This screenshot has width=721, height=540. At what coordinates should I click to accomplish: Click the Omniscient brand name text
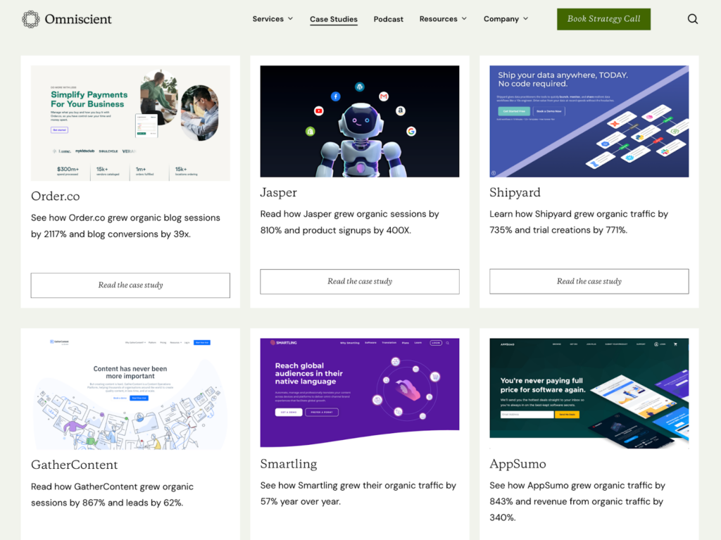click(78, 19)
